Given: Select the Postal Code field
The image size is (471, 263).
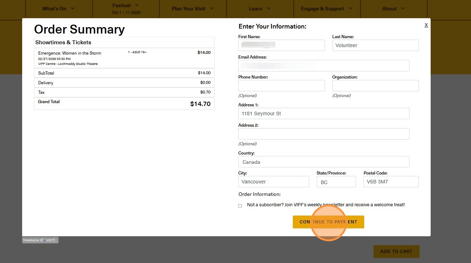Looking at the screenshot, I should coord(391,182).
